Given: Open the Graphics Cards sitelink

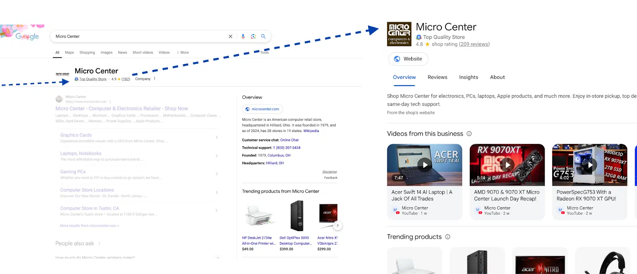Looking at the screenshot, I should click(76, 135).
